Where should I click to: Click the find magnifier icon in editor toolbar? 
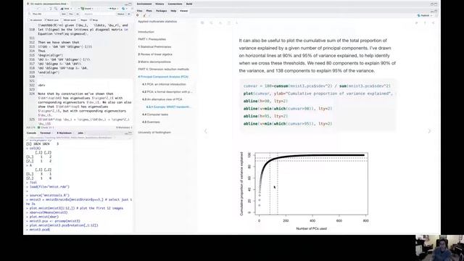55,9
